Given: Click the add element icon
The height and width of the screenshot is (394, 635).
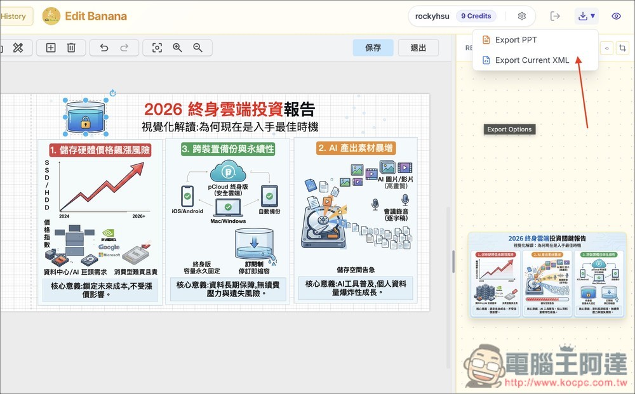Looking at the screenshot, I should (x=50, y=48).
